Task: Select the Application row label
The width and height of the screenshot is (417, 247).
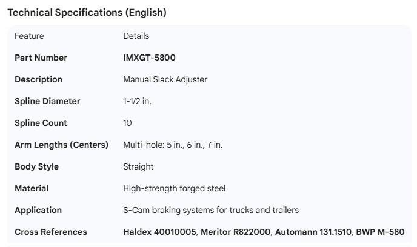Action: tap(38, 210)
